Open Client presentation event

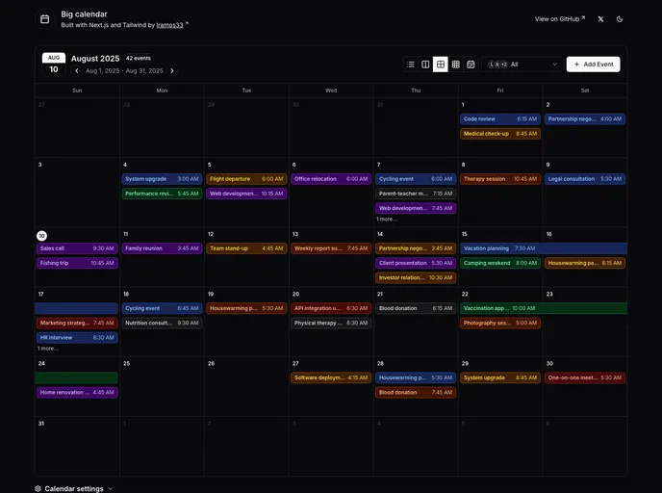(x=416, y=263)
